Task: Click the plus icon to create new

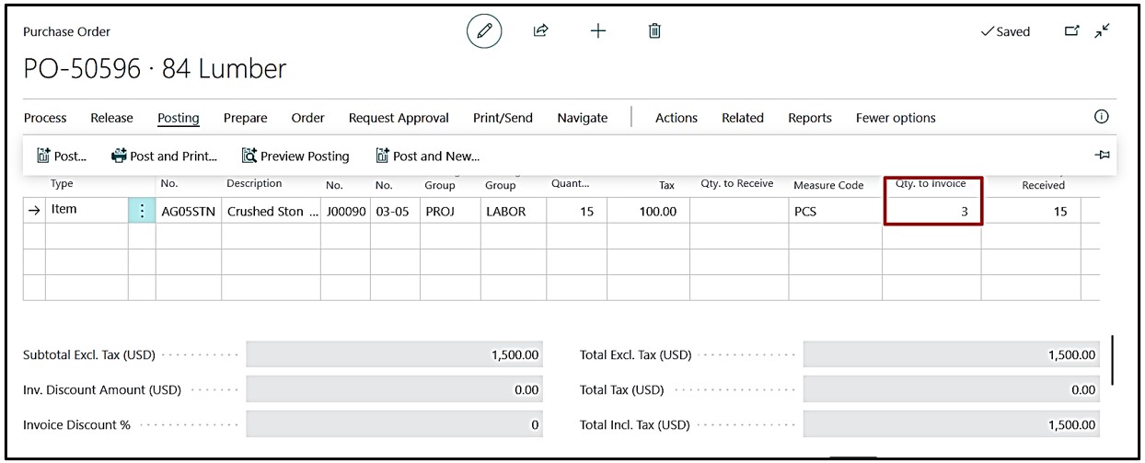Action: pyautogui.click(x=598, y=31)
